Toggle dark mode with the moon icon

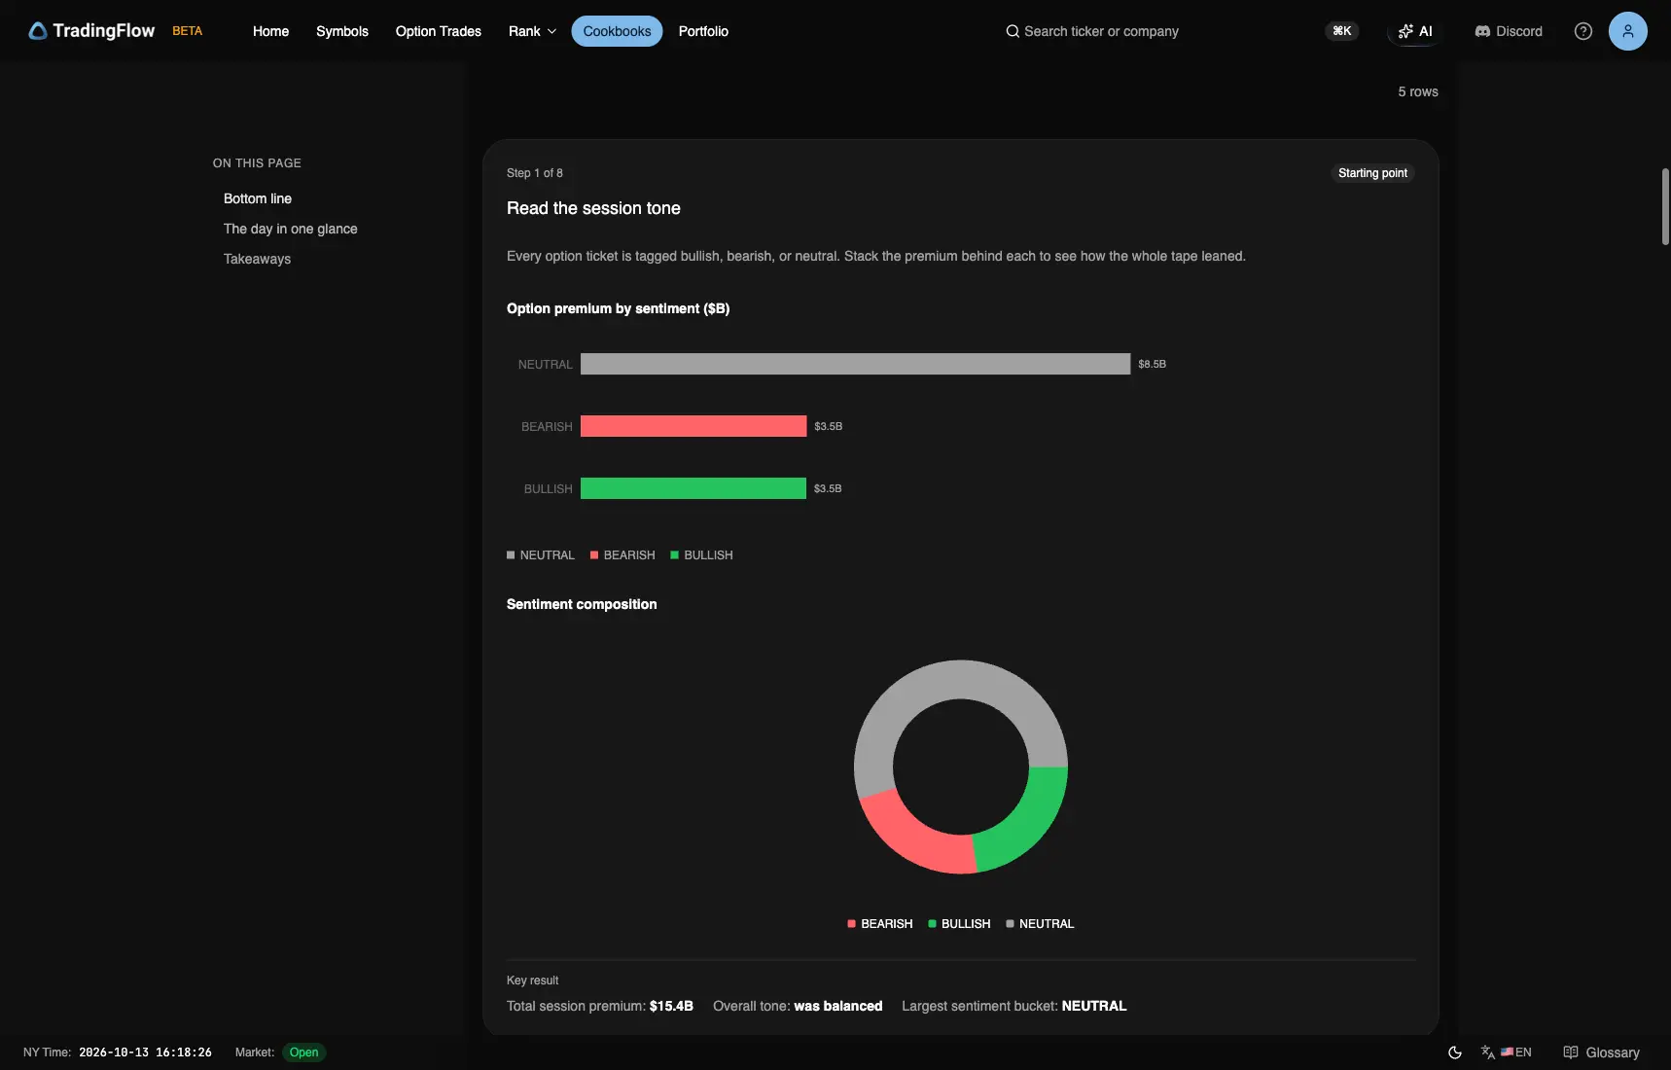click(1455, 1052)
